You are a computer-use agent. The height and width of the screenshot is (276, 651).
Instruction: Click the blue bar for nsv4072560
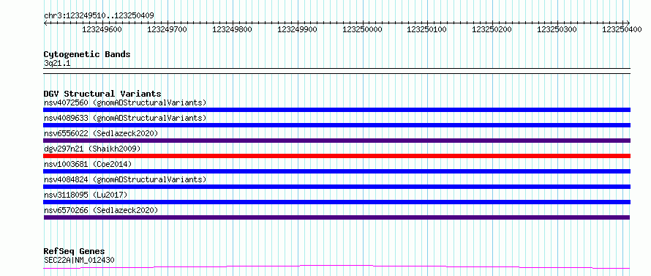[336, 110]
